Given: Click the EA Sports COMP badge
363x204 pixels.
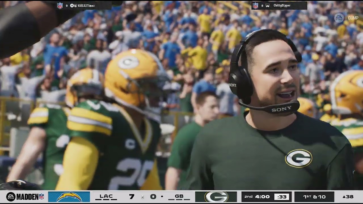Looking at the screenshot, I should point(346,18).
